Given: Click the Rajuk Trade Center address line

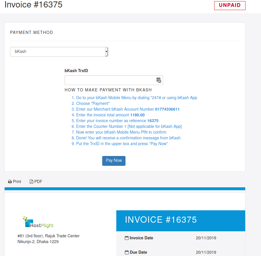Looking at the screenshot, I should coord(49,236).
